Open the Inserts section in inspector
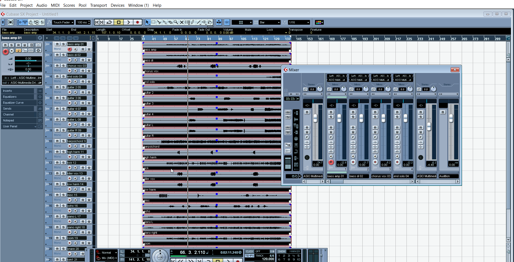The width and height of the screenshot is (514, 262). 19,91
